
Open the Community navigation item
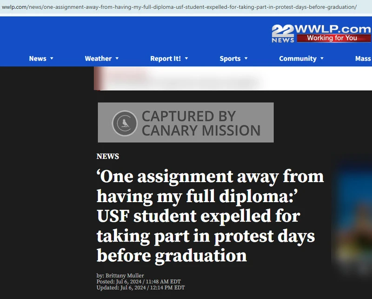[298, 58]
